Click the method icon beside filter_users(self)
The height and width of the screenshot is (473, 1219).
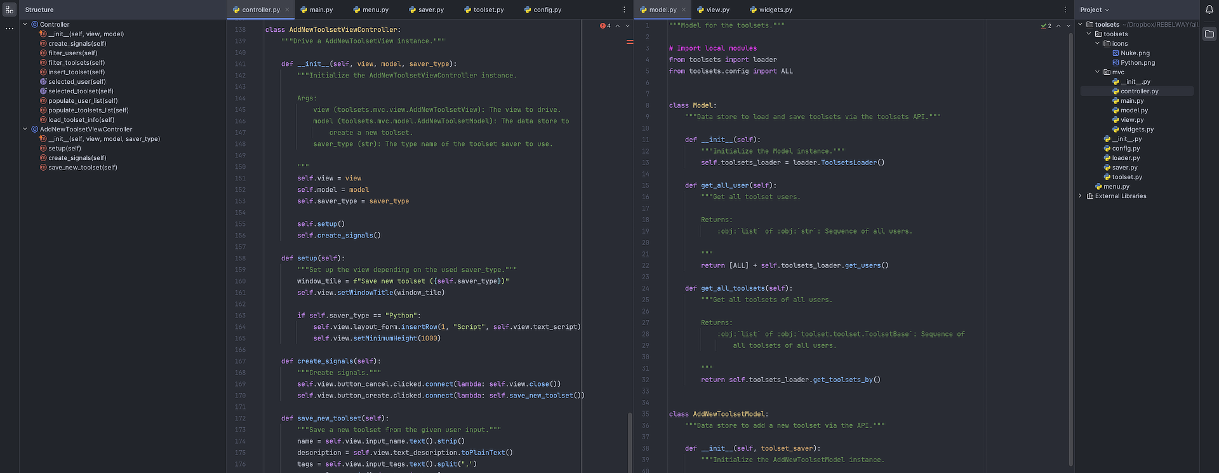[x=43, y=53]
